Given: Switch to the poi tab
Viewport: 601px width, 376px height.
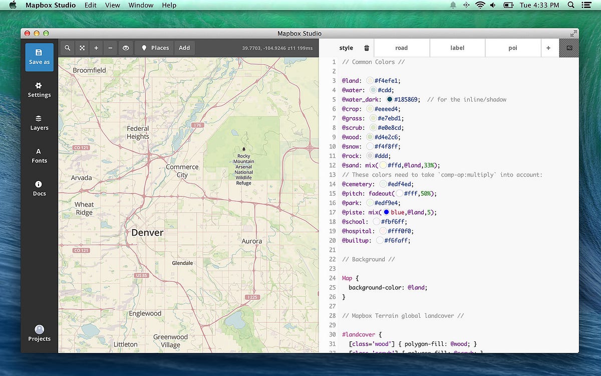Looking at the screenshot, I should [512, 48].
